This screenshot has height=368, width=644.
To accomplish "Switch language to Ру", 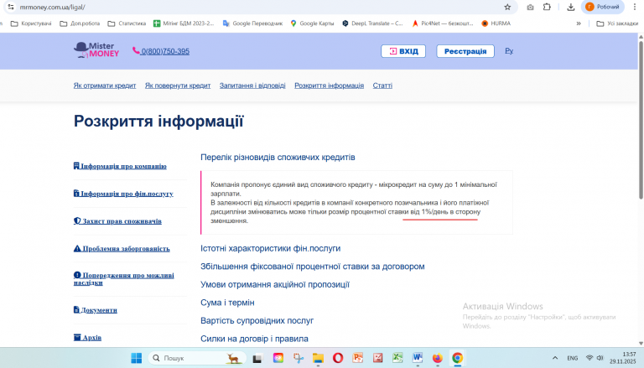I will (x=509, y=51).
